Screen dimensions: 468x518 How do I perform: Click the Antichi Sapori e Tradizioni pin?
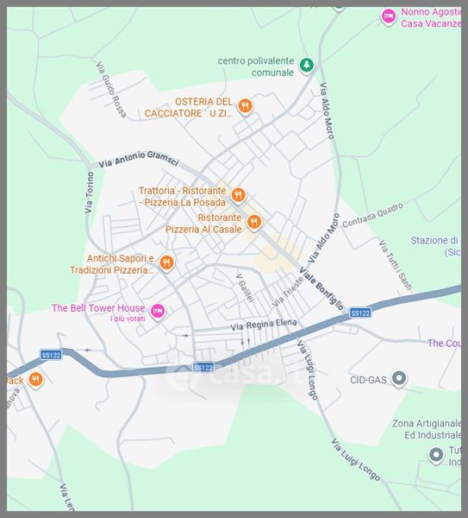click(x=166, y=263)
